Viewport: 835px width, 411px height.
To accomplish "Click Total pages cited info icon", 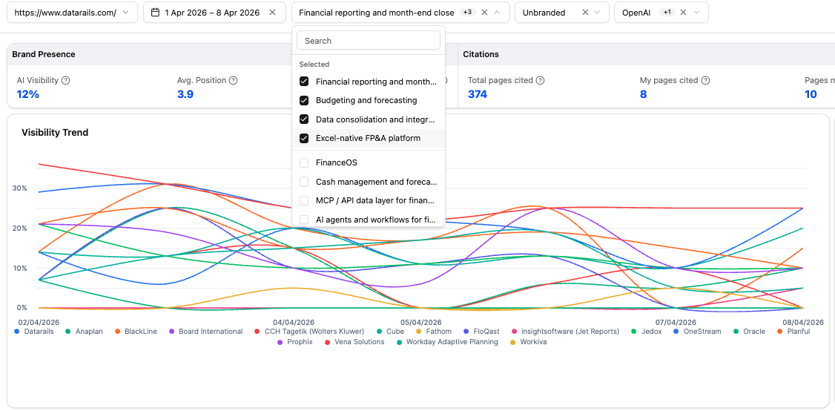I will [x=539, y=81].
